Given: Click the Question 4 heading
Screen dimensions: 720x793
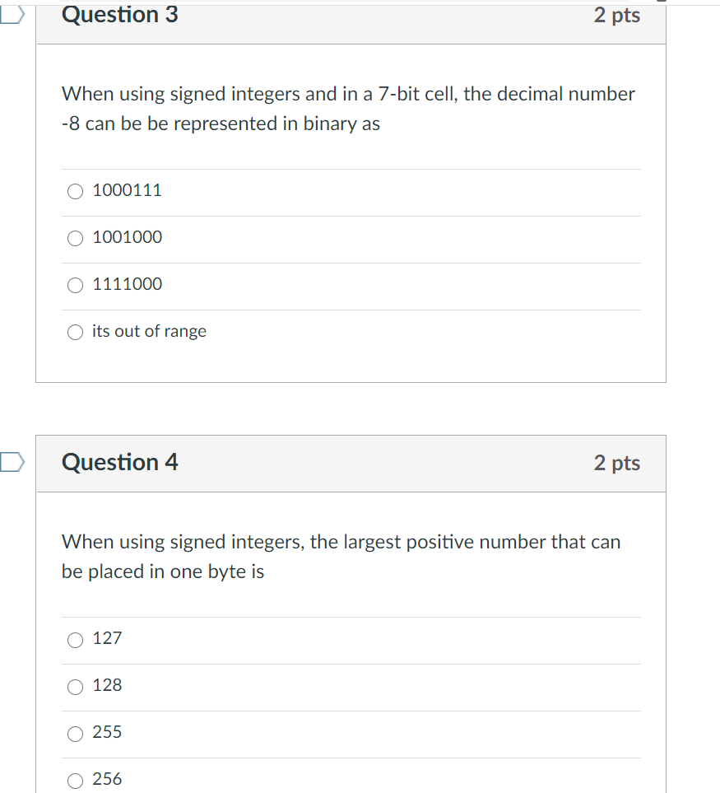Looking at the screenshot, I should [120, 463].
